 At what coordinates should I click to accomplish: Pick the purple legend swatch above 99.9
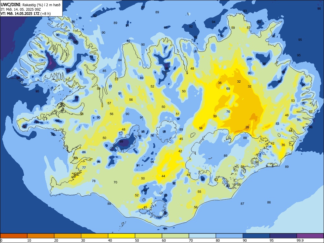pos(310,236)
